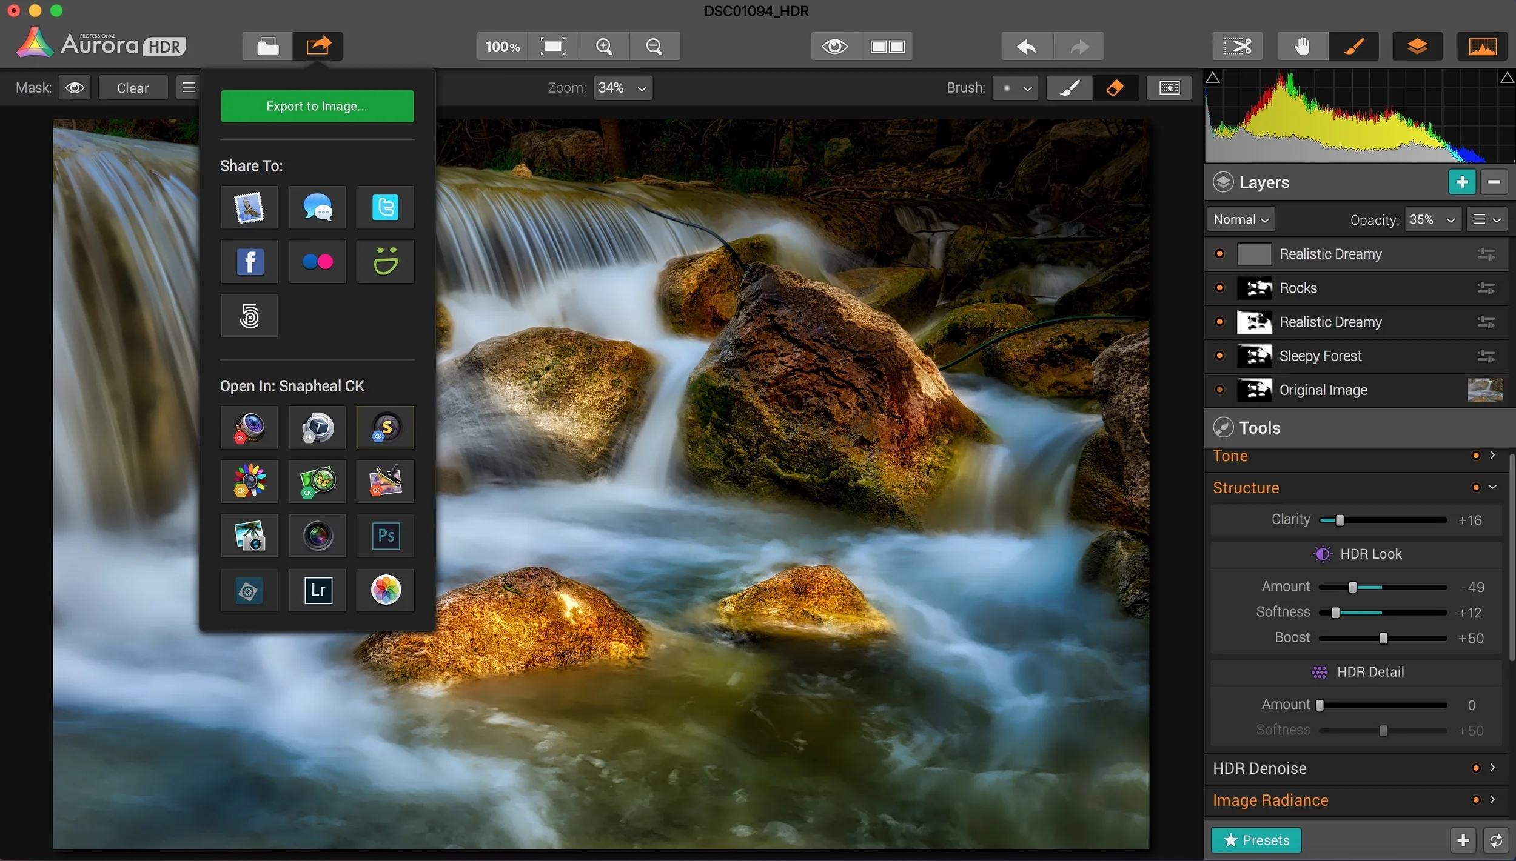This screenshot has height=861, width=1516.
Task: Click Export to Image button
Action: [x=317, y=107]
